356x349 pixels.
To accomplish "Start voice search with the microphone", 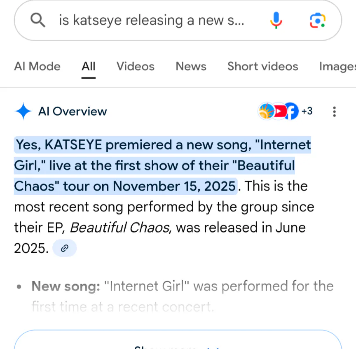I will (x=276, y=20).
